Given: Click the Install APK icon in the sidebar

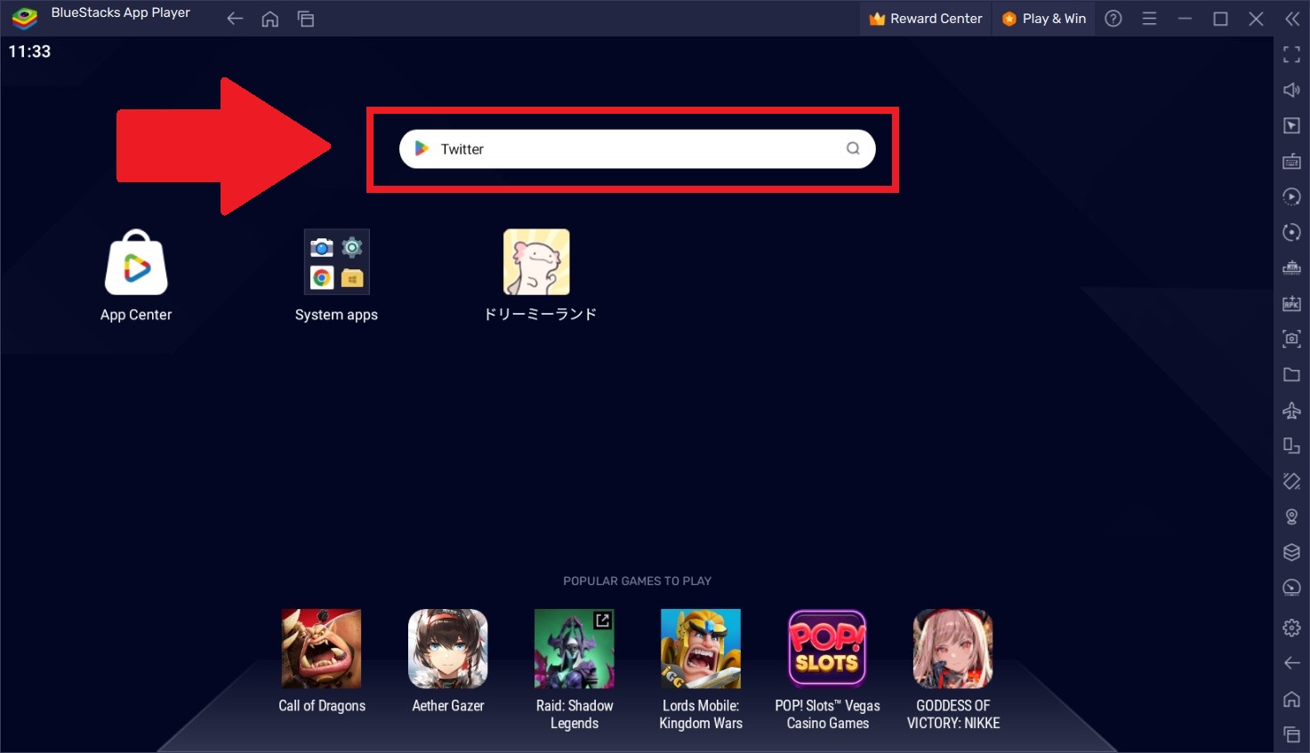Looking at the screenshot, I should click(x=1292, y=303).
